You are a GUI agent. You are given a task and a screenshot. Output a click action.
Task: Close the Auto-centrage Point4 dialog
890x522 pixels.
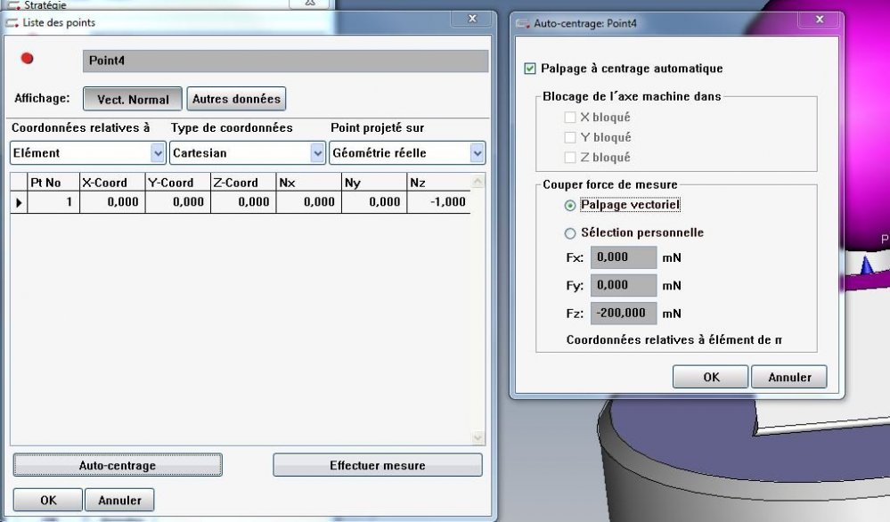tap(818, 19)
